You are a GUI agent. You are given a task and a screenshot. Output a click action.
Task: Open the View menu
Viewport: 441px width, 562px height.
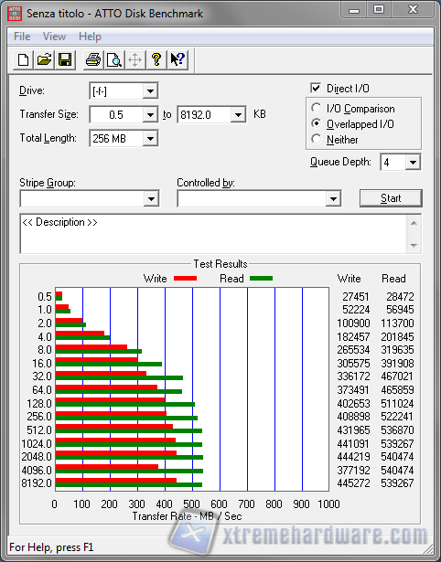54,37
